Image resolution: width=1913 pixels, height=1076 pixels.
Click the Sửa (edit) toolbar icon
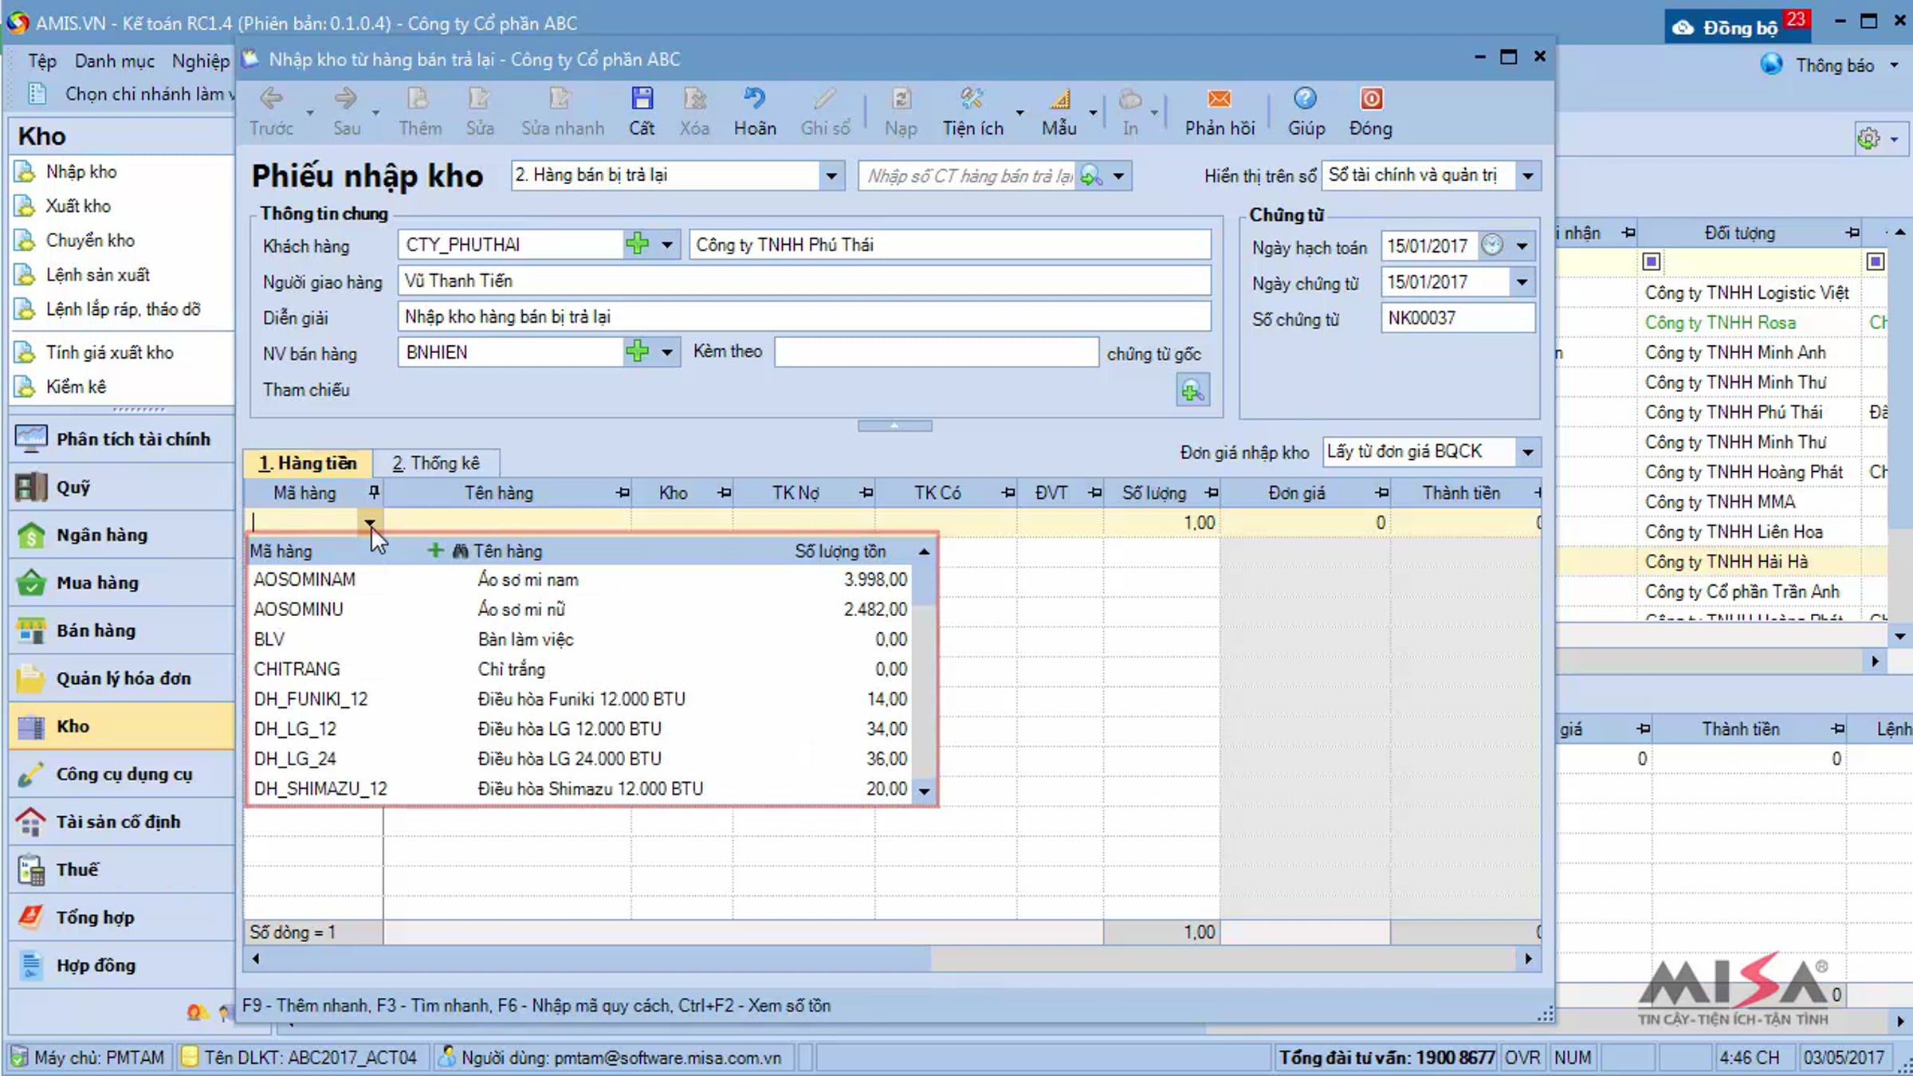point(479,99)
